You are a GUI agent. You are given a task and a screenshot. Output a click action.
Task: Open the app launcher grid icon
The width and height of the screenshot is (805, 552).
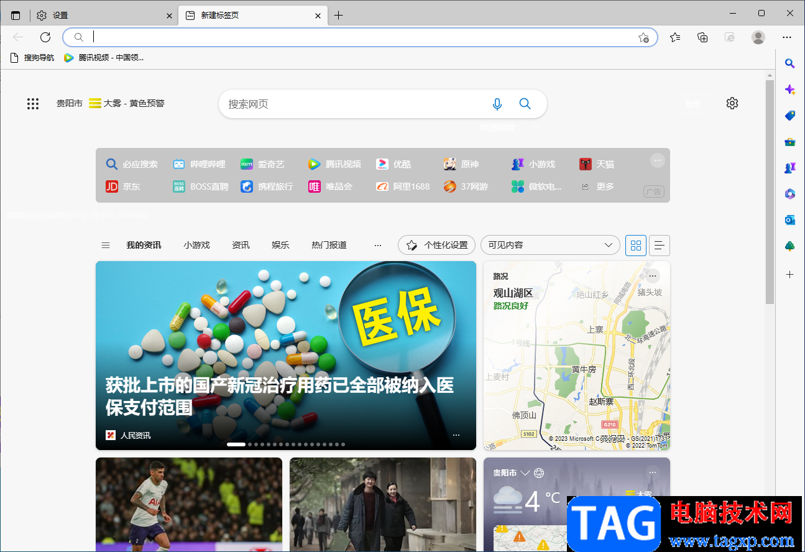[x=33, y=104]
